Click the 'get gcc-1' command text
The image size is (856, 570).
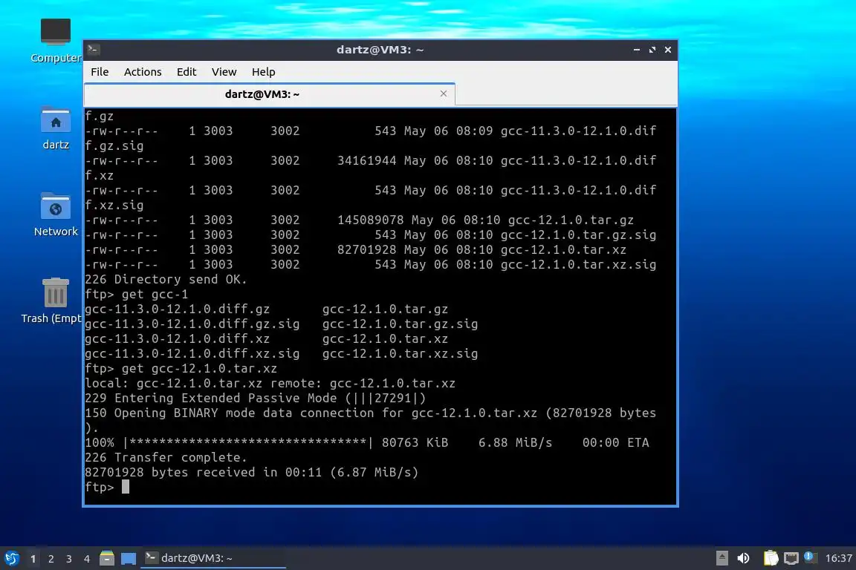coord(155,294)
